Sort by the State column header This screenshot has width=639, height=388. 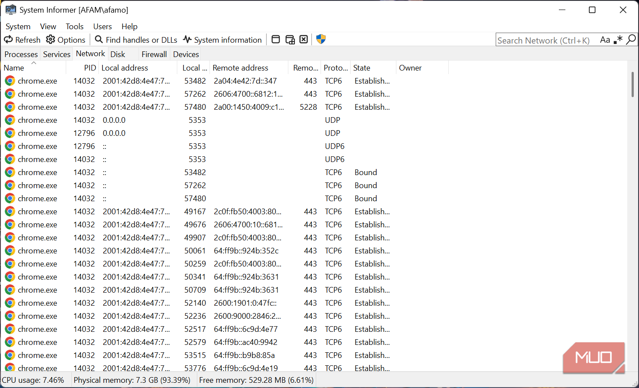click(x=373, y=68)
